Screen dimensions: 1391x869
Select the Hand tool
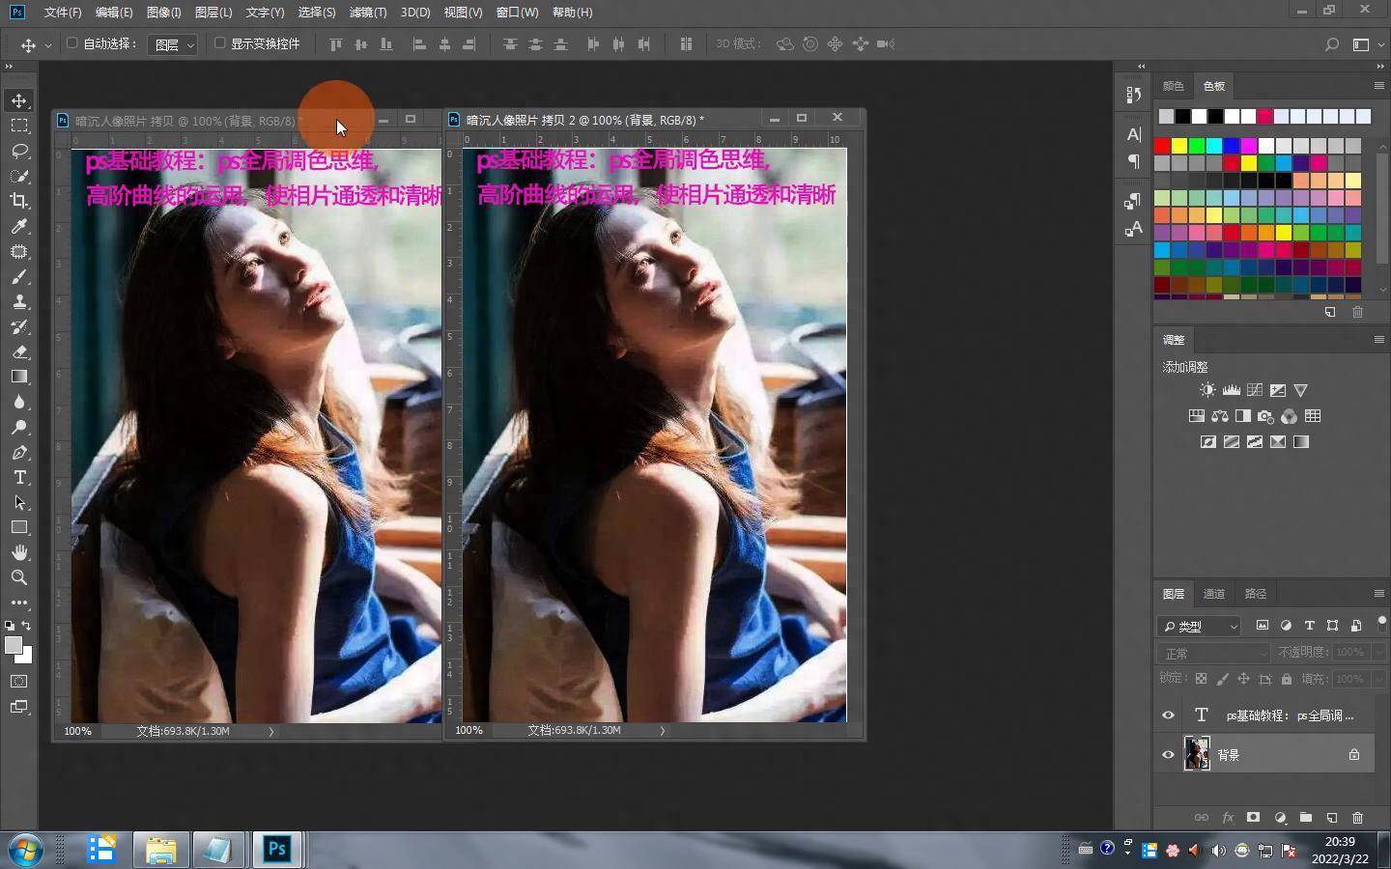click(x=19, y=552)
